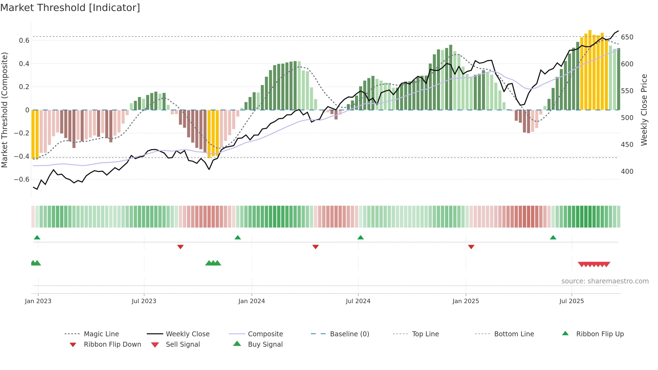Screen dimensions: 658x370
Task: Toggle the Buy Signal legend entry
Action: [x=258, y=344]
